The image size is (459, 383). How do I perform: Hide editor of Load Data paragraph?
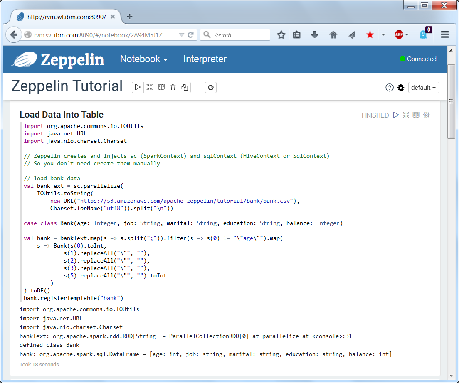(x=406, y=115)
